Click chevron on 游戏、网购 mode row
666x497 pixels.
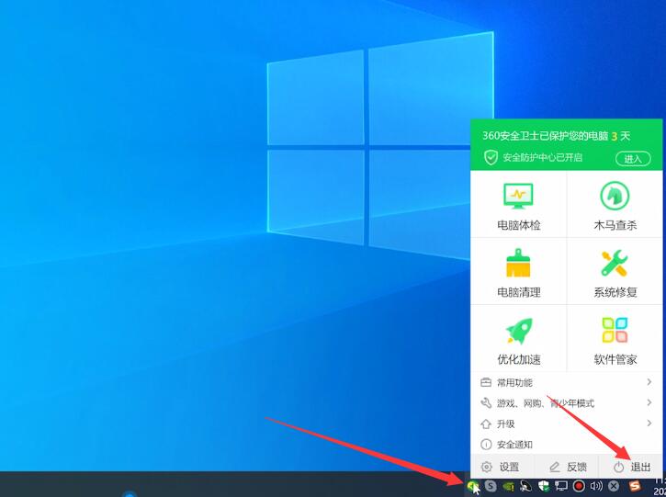649,402
